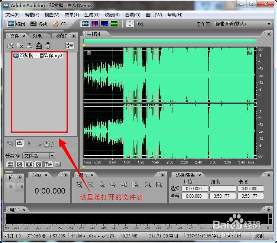Toggle file panel advanced options eye button
The image size is (277, 243).
pyautogui.click(x=70, y=46)
